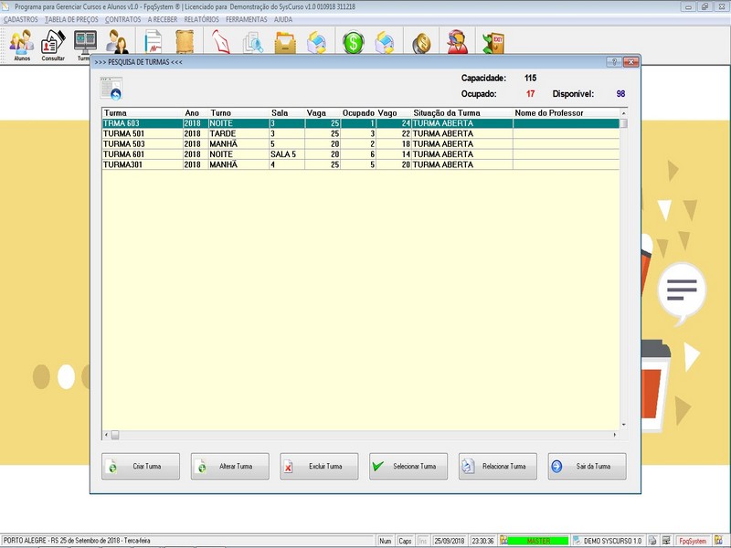Screen dimensions: 731x548
Task: Open the Alunos toolbar icon
Action: (x=21, y=44)
